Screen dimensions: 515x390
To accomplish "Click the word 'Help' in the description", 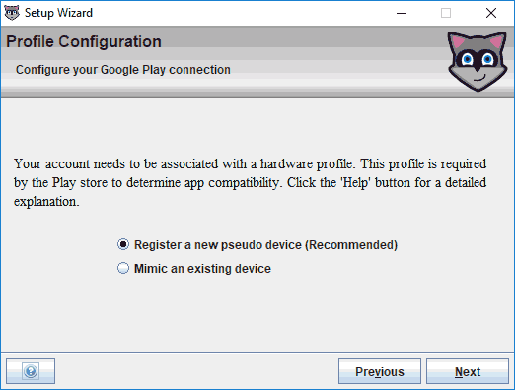I will coord(354,183).
